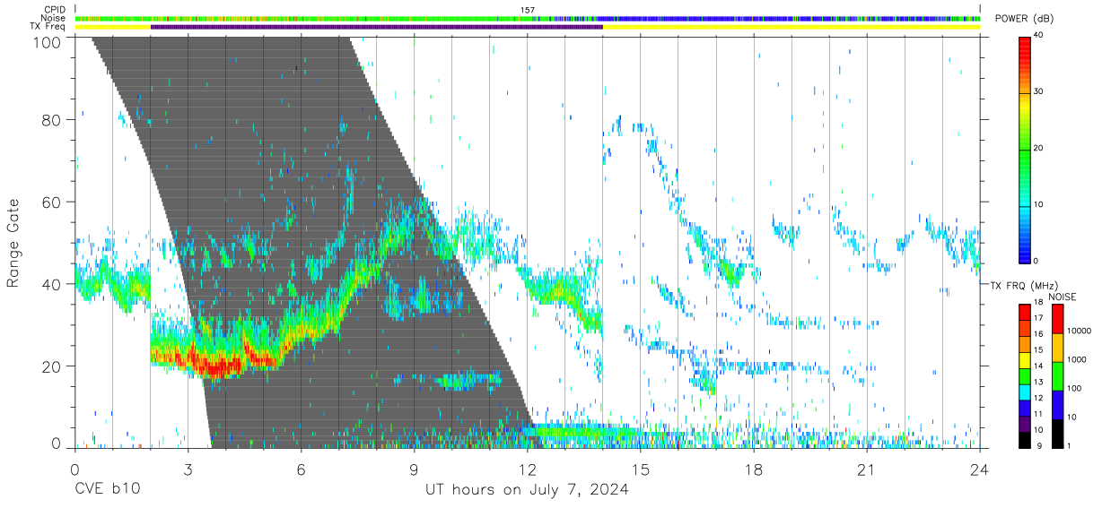Viewport: 1102px width, 508px height.
Task: Click x-axis tick label '18'
Action: click(754, 469)
